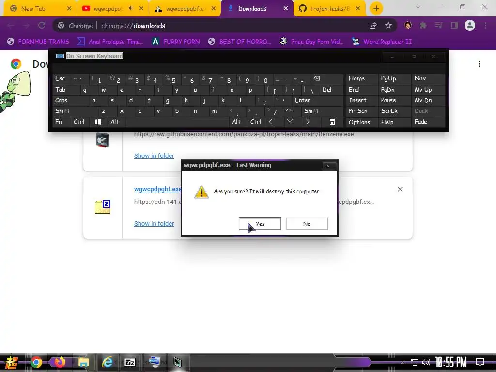This screenshot has width=496, height=372.
Task: Open 7-Zip from taskbar
Action: [x=130, y=362]
